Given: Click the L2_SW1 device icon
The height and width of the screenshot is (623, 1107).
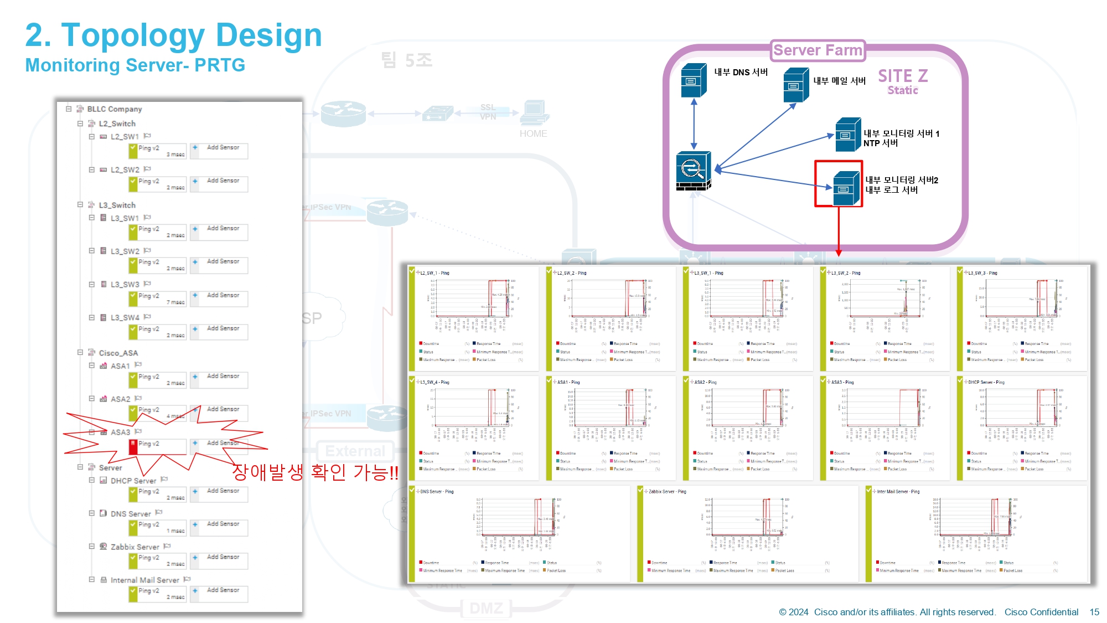Looking at the screenshot, I should tap(104, 136).
